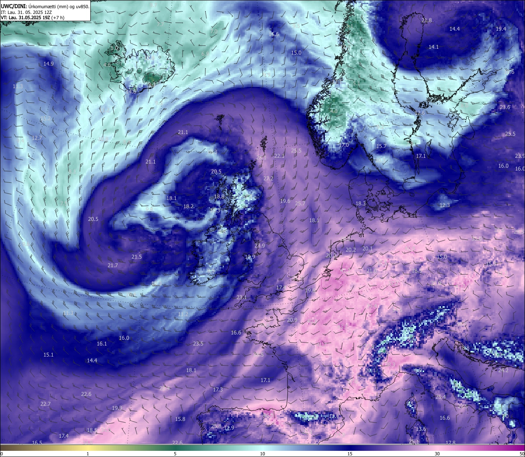
Task: Click the 25.8 value over northern Spain
Action: 216,426
